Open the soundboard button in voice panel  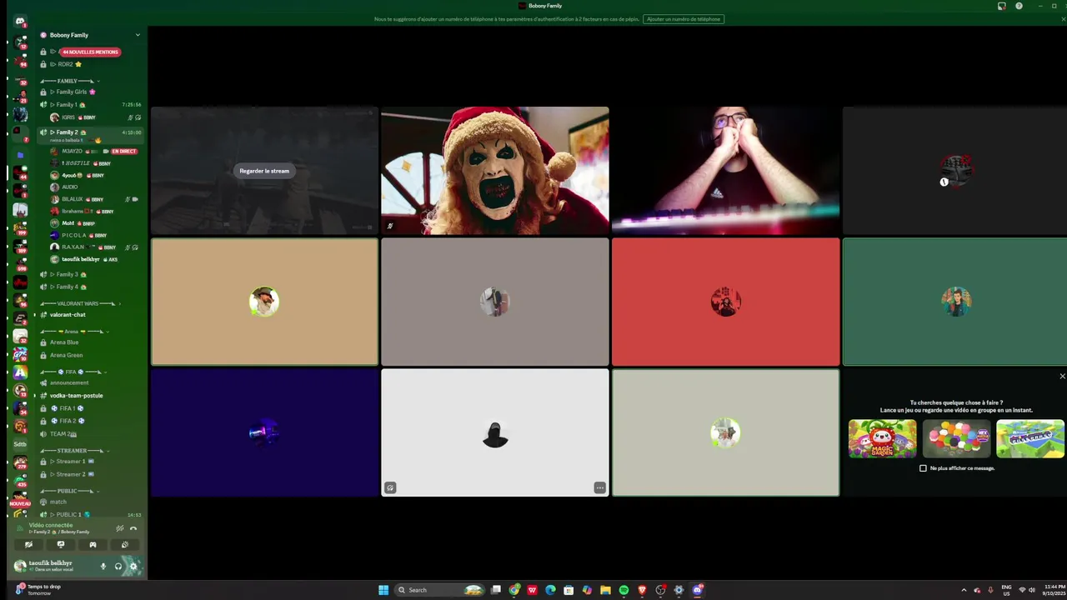(x=124, y=544)
